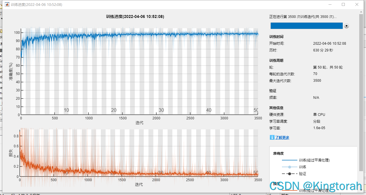Click the 第 50 轮，共 50 轮 value
Image resolution: width=366 pixels, height=195 pixels.
328,67
